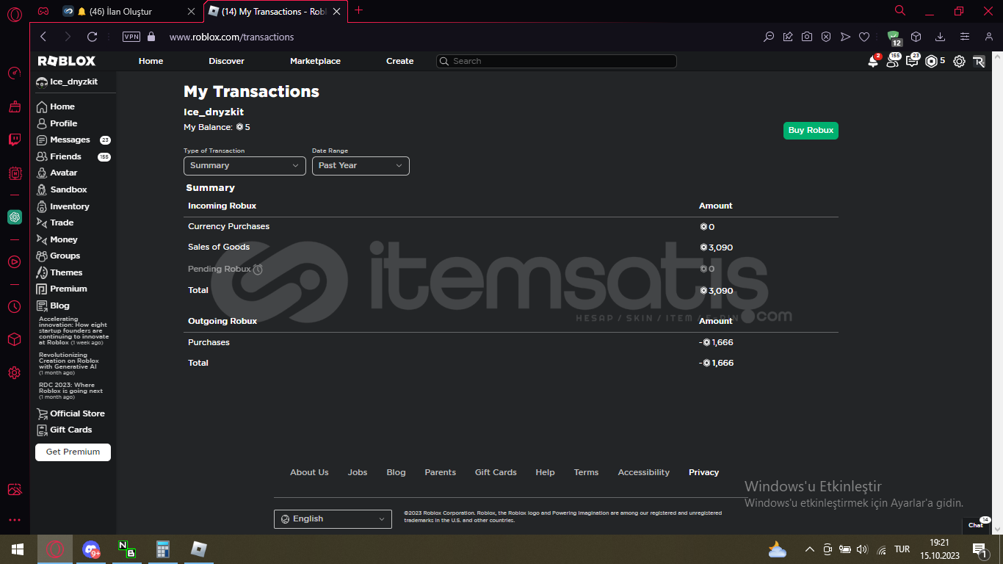Open the Jobs footer link
The height and width of the screenshot is (564, 1003).
click(x=358, y=472)
